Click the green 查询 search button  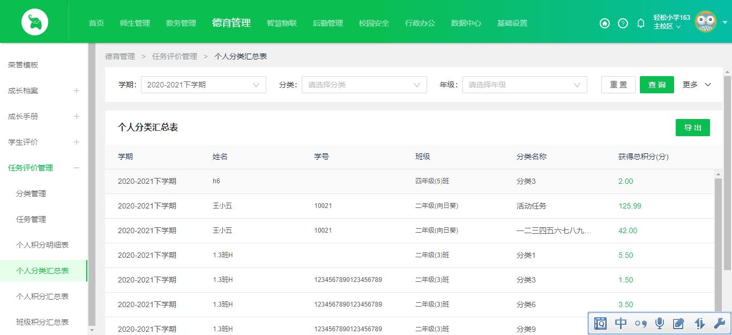pyautogui.click(x=656, y=84)
